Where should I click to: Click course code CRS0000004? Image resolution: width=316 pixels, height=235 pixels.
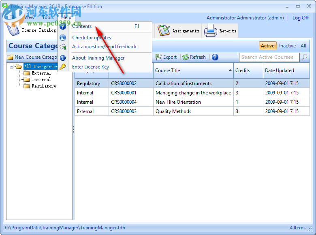[x=124, y=102]
